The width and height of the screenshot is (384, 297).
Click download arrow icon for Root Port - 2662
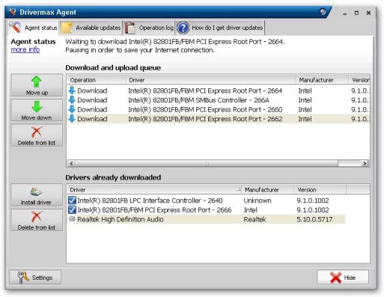coord(72,119)
